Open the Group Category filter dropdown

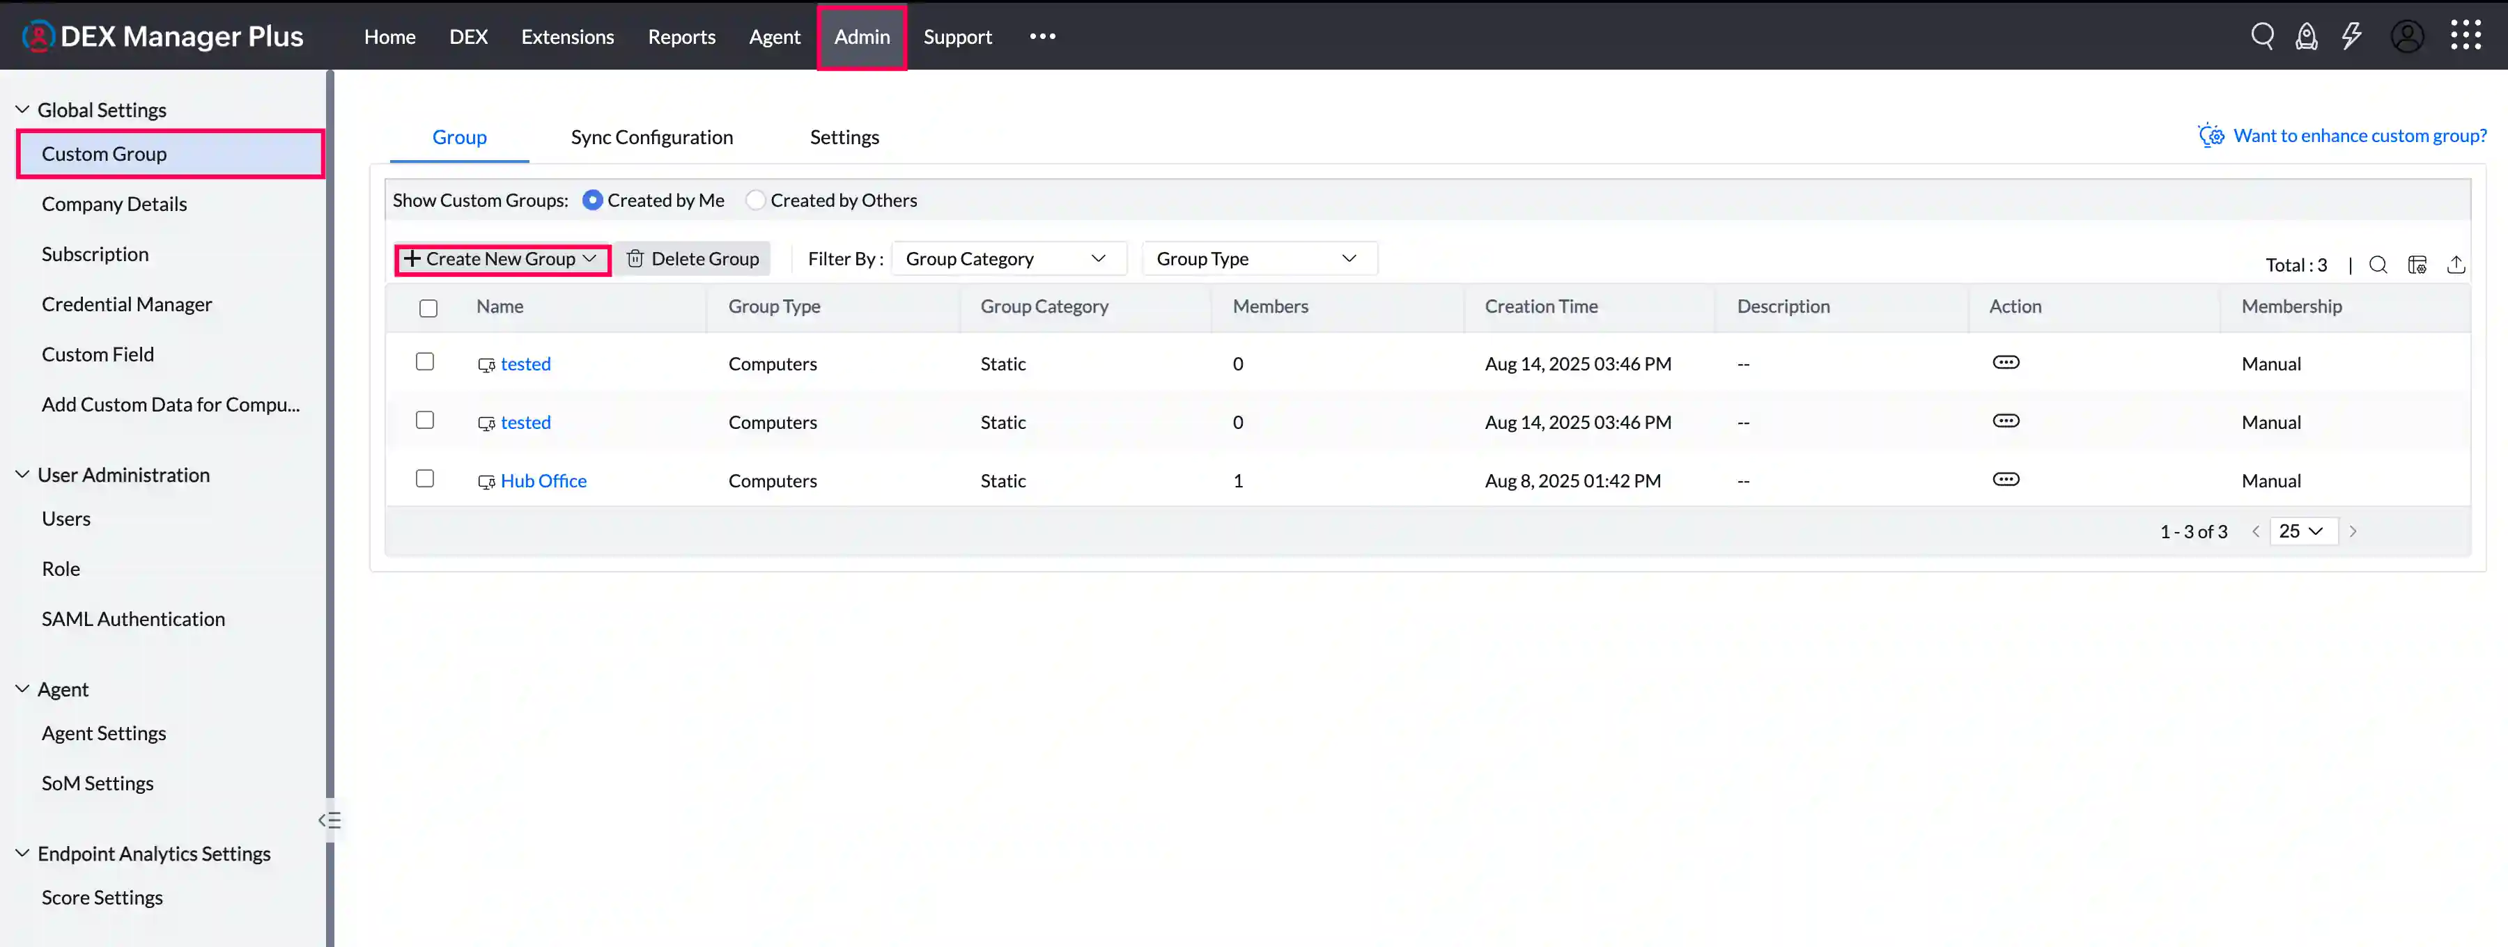(x=1009, y=258)
